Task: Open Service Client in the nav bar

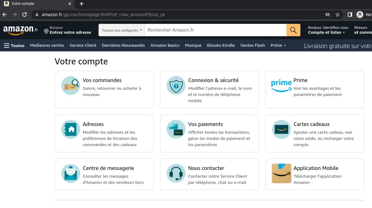Action: point(83,45)
